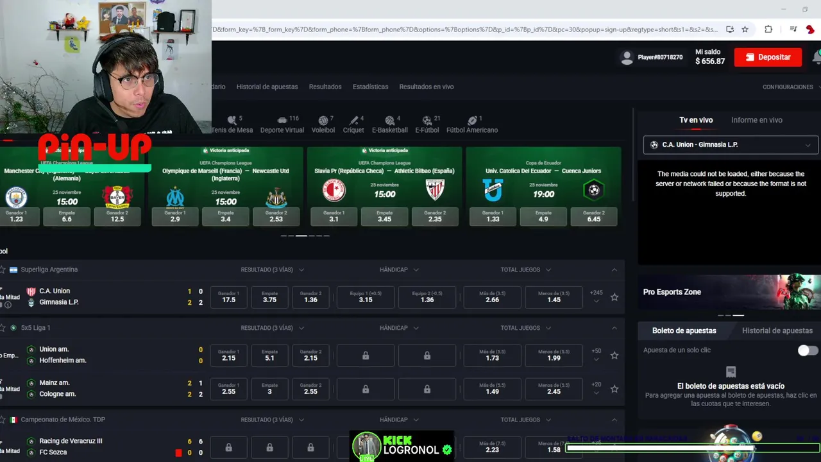Toggle Apuesta de un solo clic switch

click(808, 350)
